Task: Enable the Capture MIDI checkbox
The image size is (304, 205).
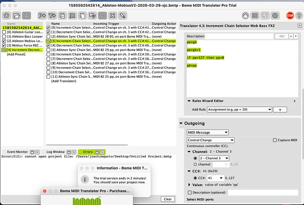Action: click(275, 140)
